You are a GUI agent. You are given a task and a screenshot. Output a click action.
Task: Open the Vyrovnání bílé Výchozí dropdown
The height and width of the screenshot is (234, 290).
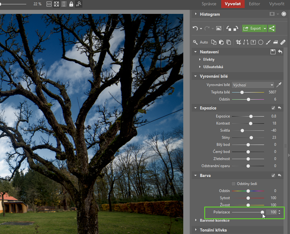[x=253, y=85]
